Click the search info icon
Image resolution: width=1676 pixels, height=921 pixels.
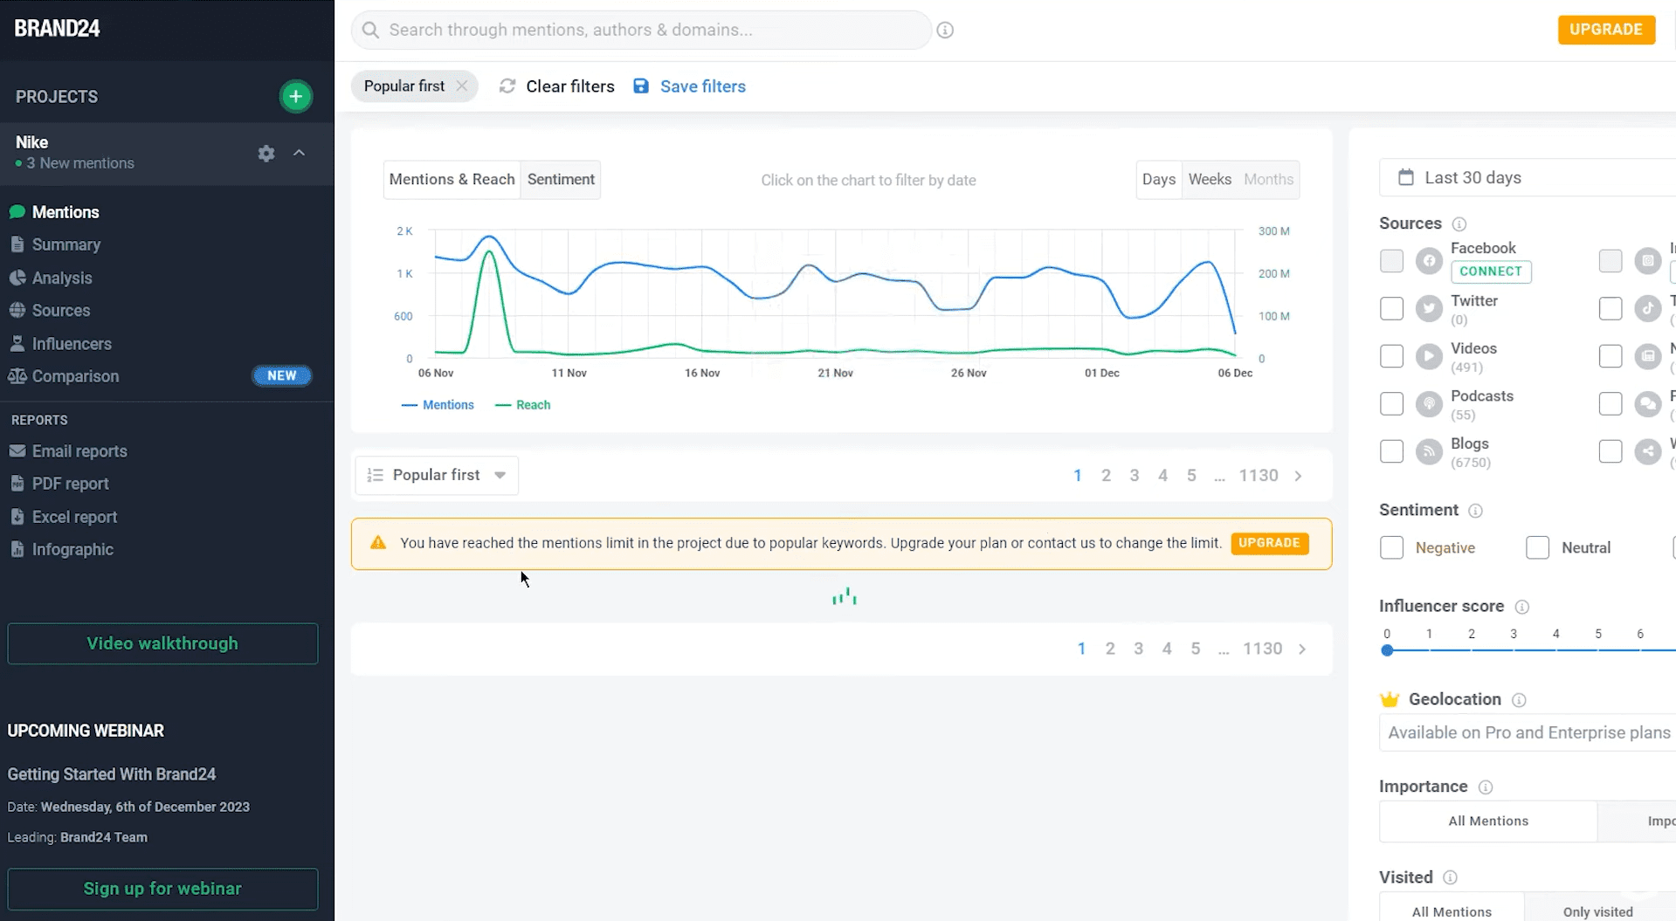click(945, 30)
